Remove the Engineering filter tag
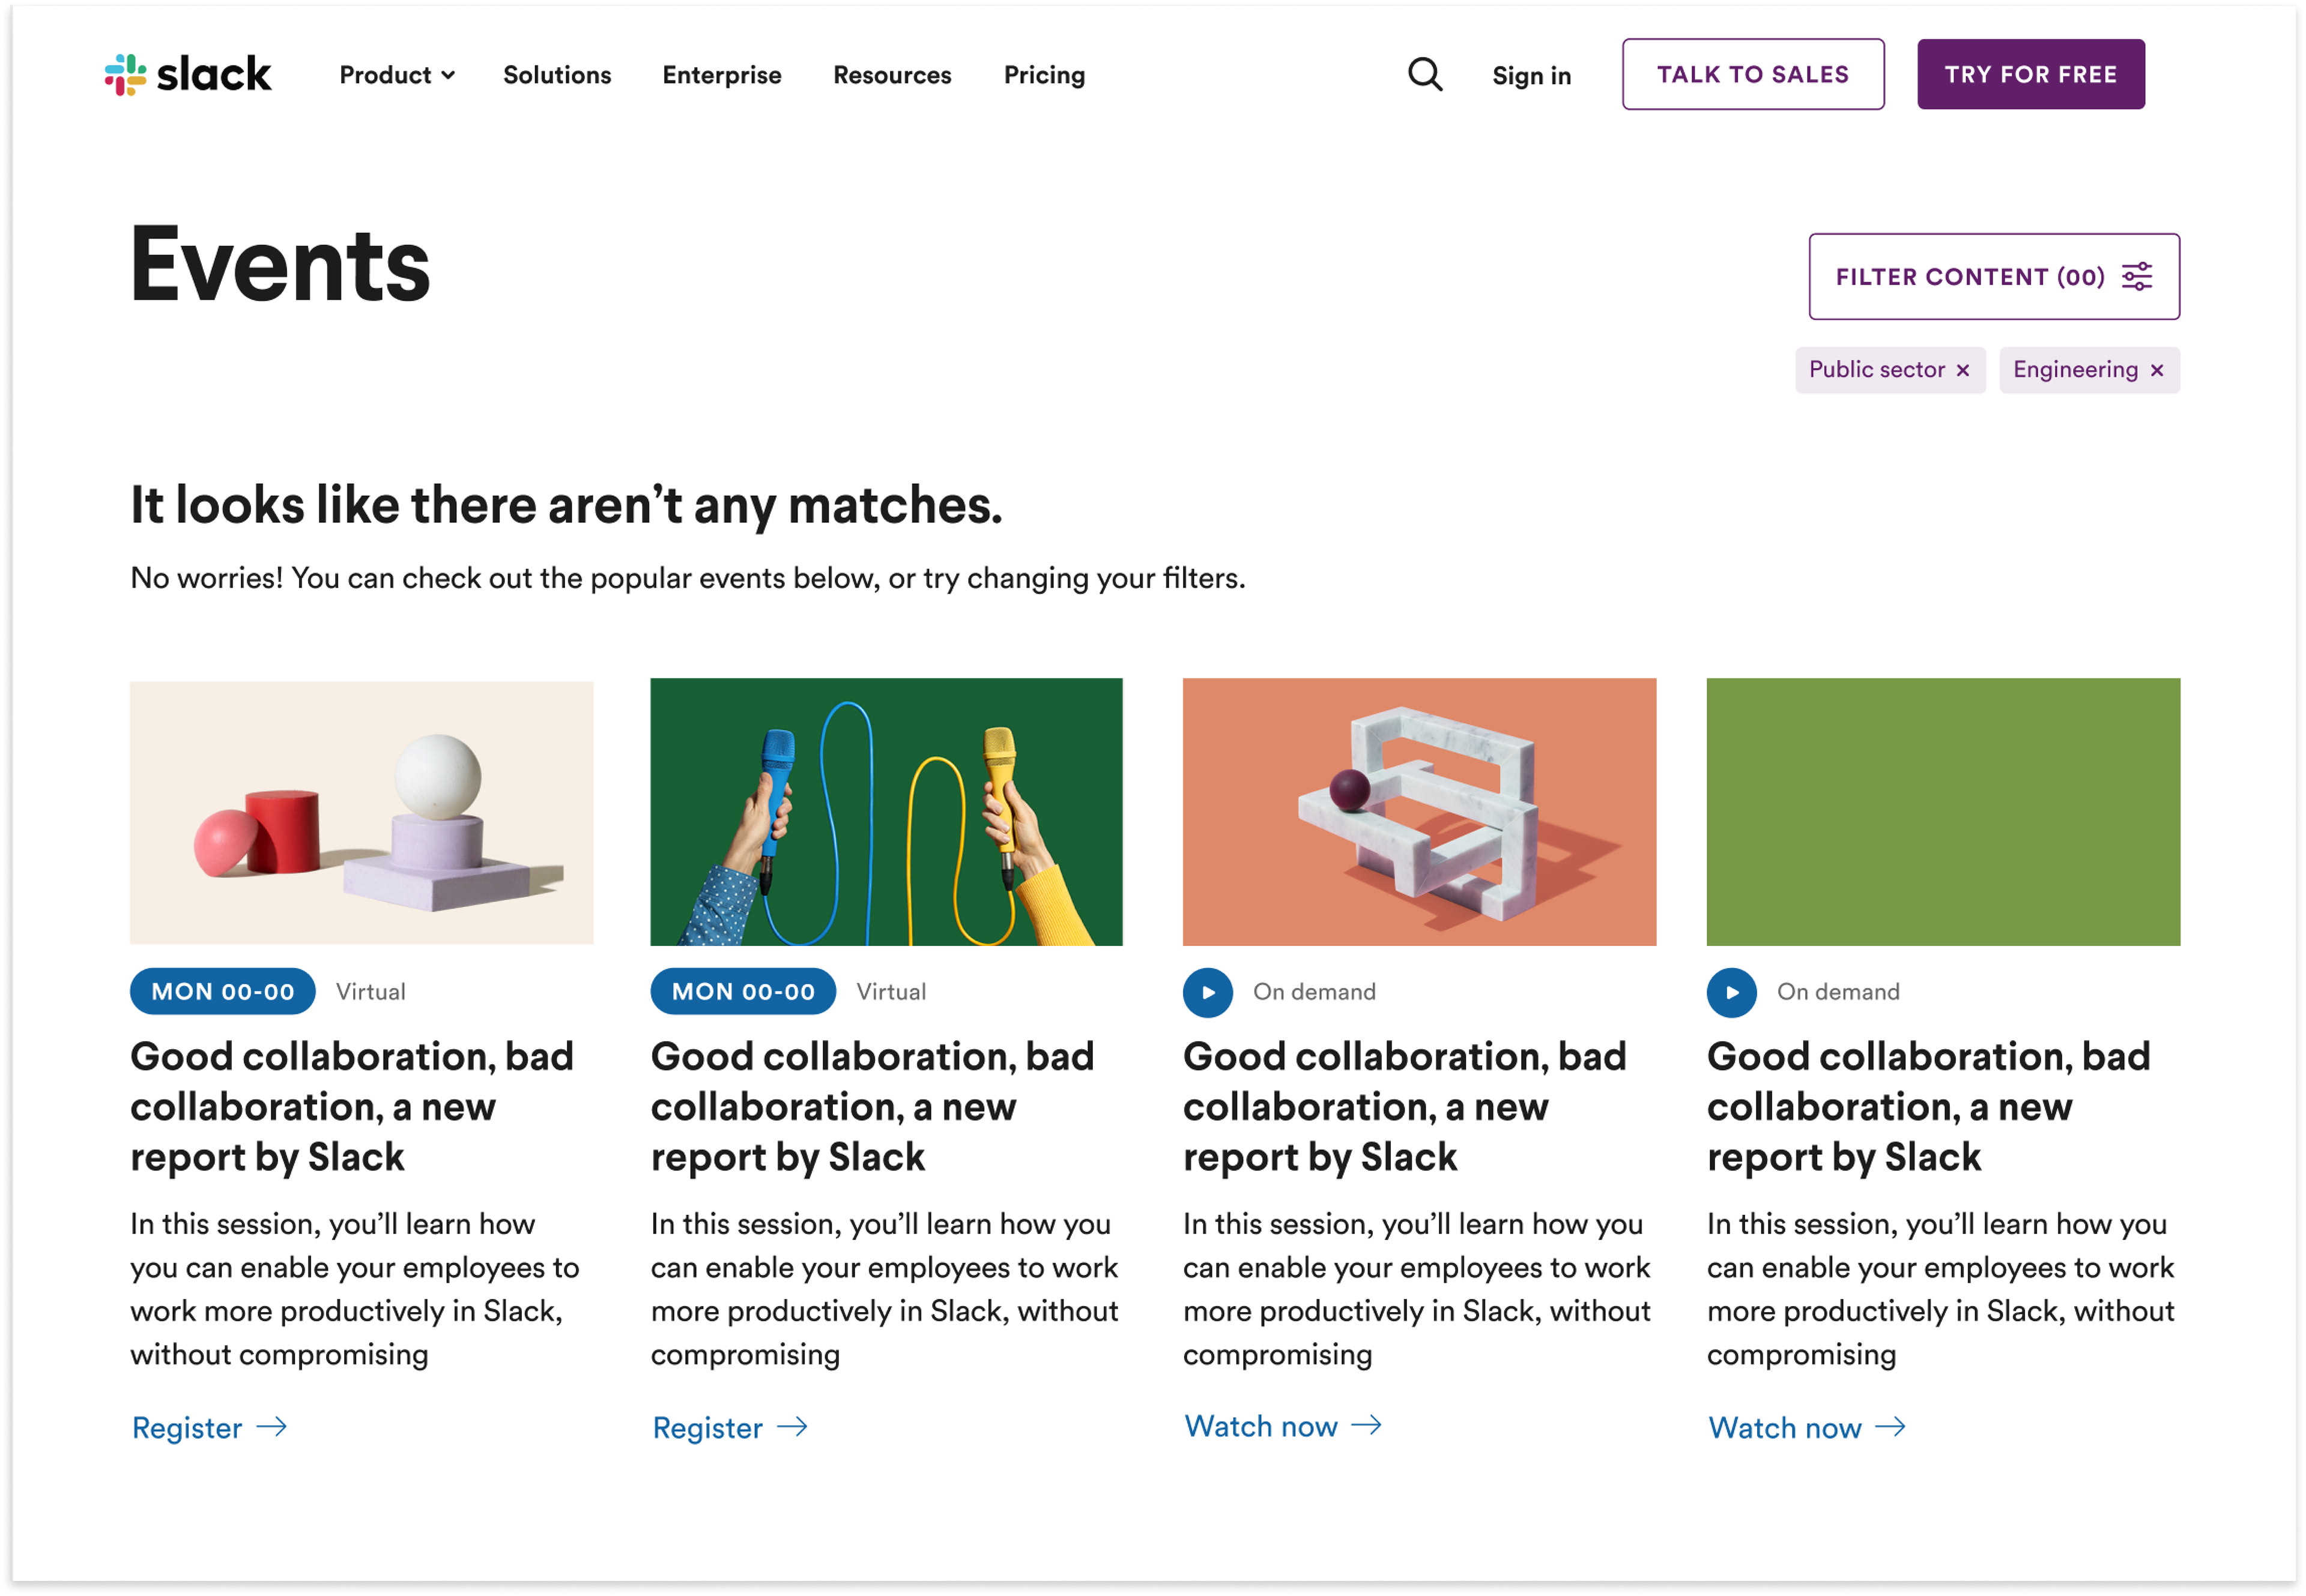The width and height of the screenshot is (2306, 1596). (x=2157, y=371)
